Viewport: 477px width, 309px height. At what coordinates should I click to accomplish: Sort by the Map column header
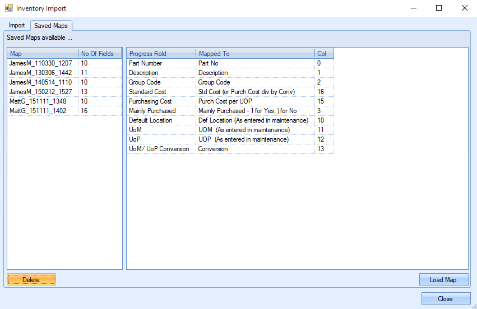point(43,54)
